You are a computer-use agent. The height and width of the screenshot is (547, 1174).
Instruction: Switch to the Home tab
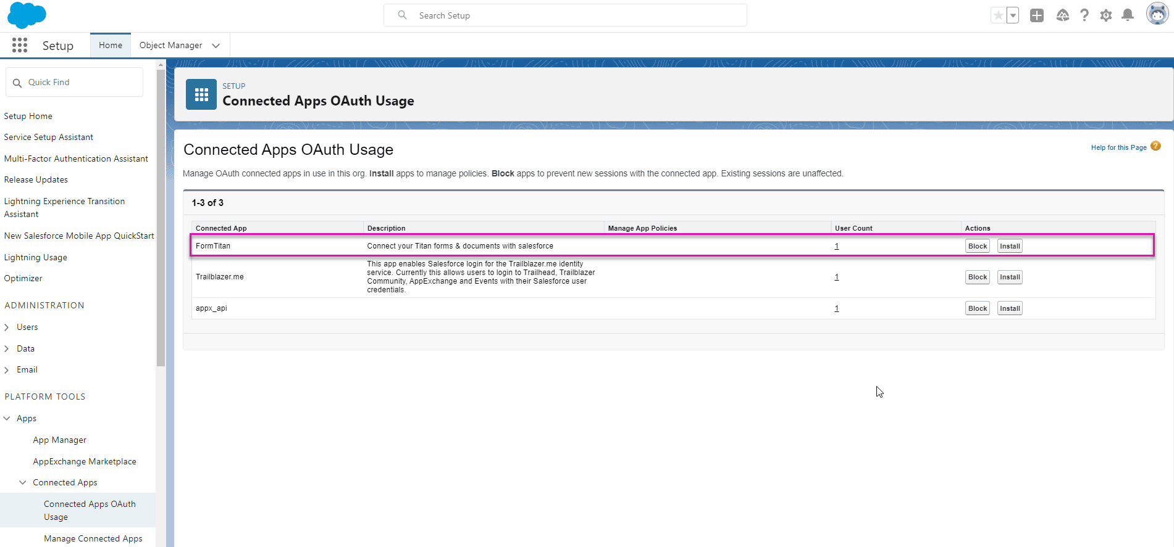(111, 46)
